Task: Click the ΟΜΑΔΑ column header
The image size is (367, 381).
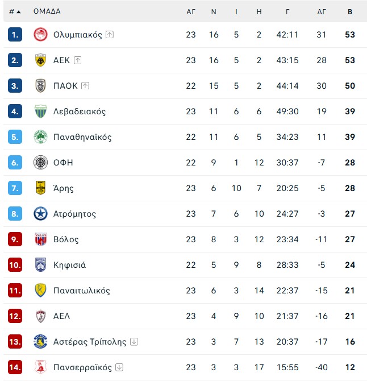Action: pos(47,11)
